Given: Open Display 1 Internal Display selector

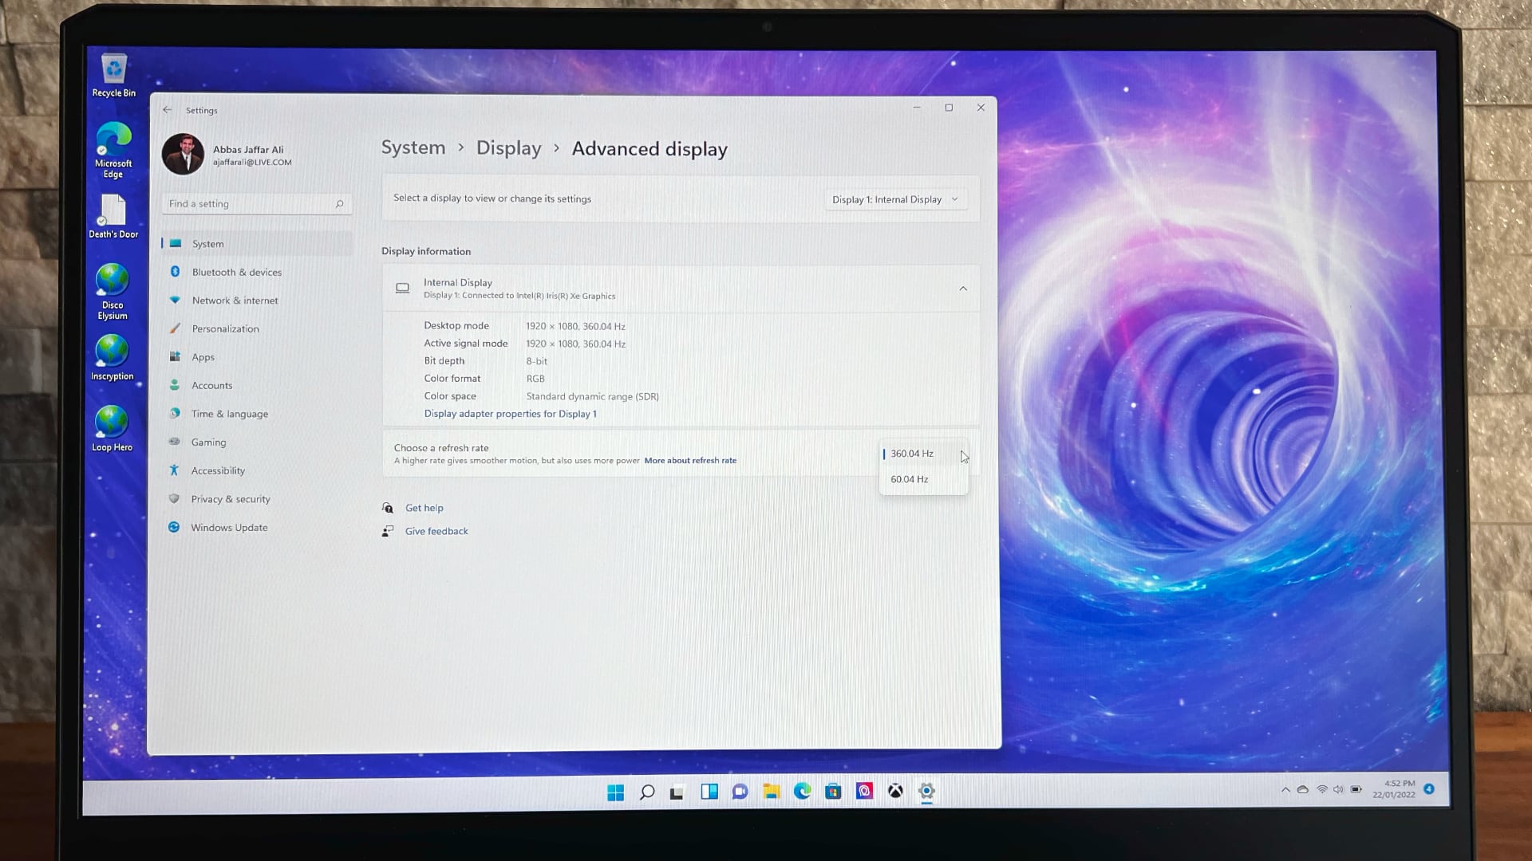Looking at the screenshot, I should click(x=894, y=199).
